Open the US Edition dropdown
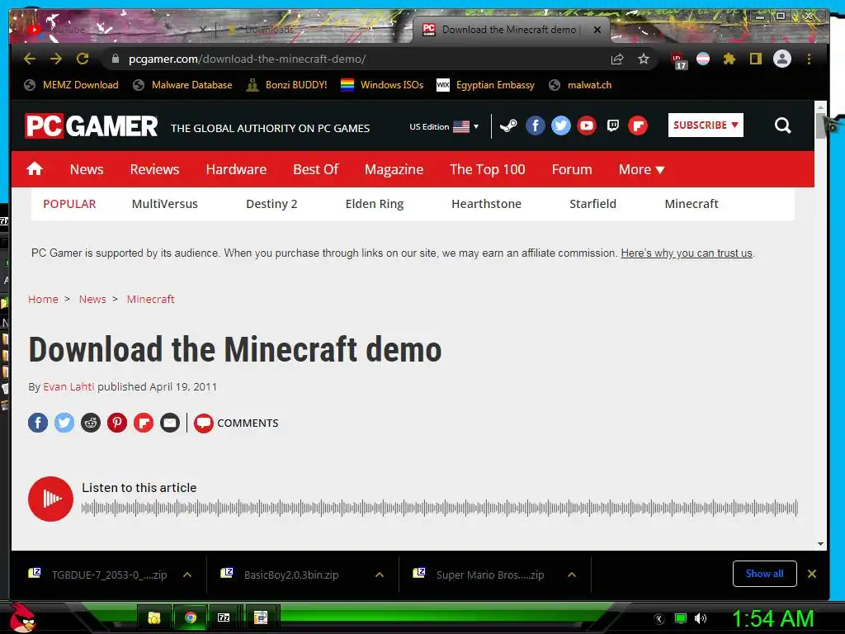This screenshot has height=634, width=845. tap(443, 126)
